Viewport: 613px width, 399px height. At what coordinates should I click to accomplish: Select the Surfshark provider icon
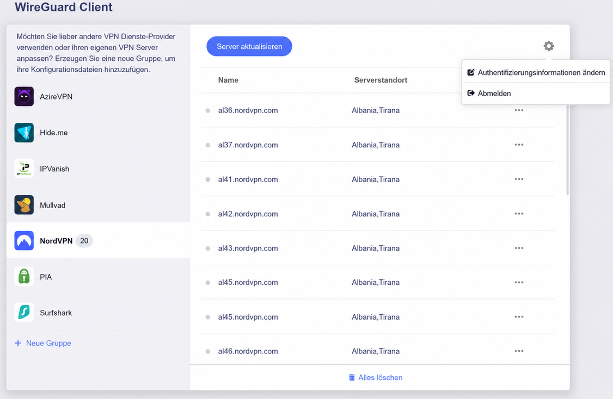24,313
